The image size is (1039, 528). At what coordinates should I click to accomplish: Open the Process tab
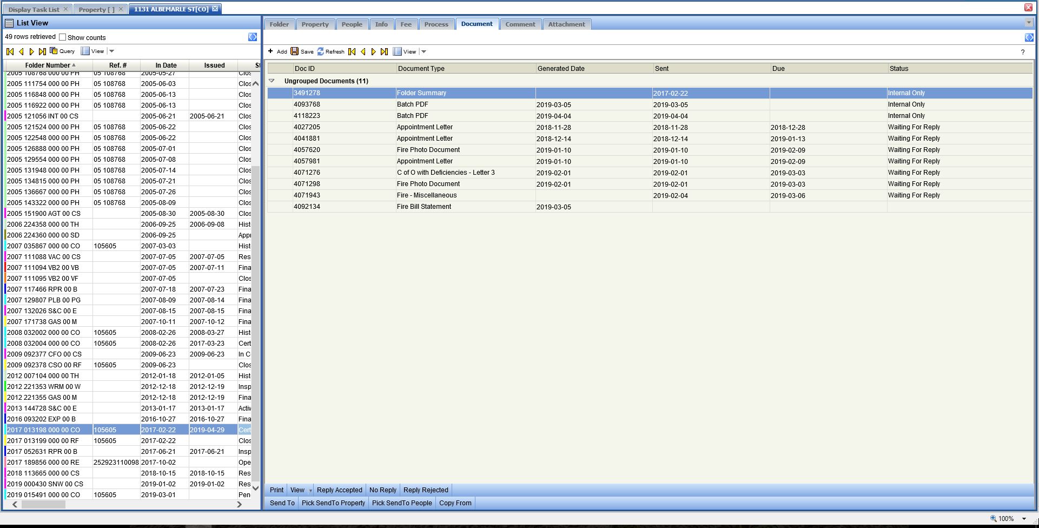pyautogui.click(x=436, y=24)
